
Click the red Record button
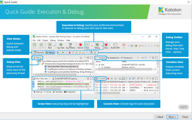click(x=80, y=46)
